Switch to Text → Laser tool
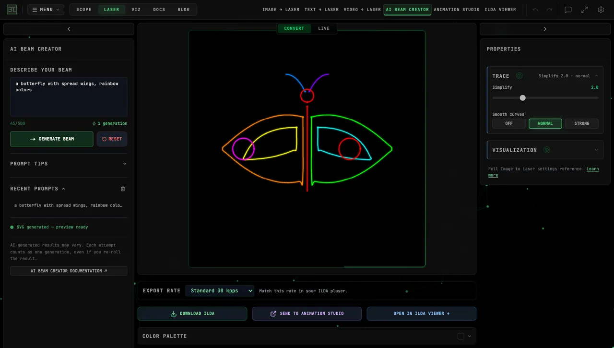 [321, 10]
